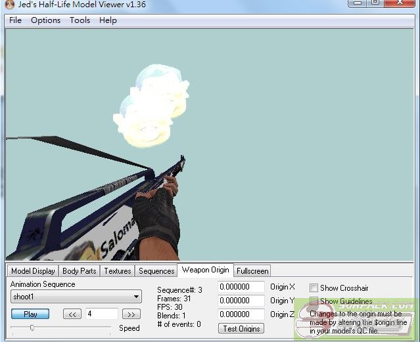Step to previous frame with << button
Image resolution: width=420 pixels, height=342 pixels.
72,314
